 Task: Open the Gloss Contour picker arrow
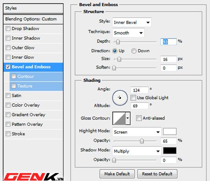pos(128,118)
